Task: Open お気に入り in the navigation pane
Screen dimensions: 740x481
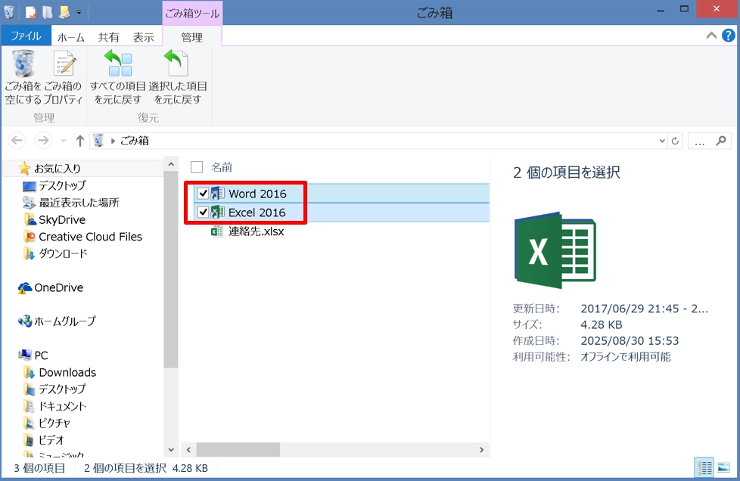Action: [57, 169]
